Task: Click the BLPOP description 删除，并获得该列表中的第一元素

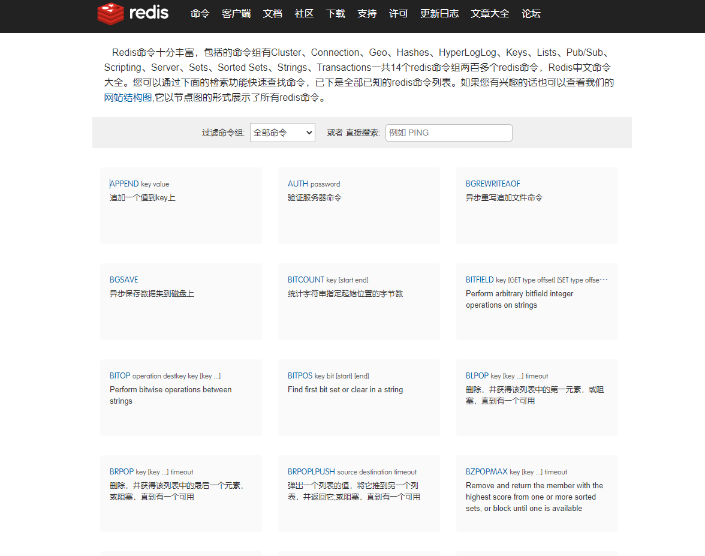Action: tap(535, 395)
